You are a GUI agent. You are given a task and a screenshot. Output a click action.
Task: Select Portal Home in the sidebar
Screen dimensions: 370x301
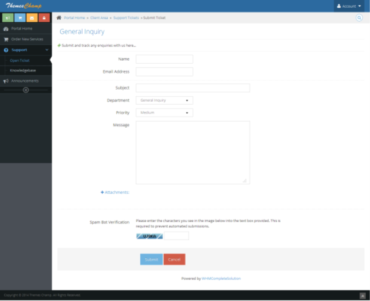pos(22,28)
